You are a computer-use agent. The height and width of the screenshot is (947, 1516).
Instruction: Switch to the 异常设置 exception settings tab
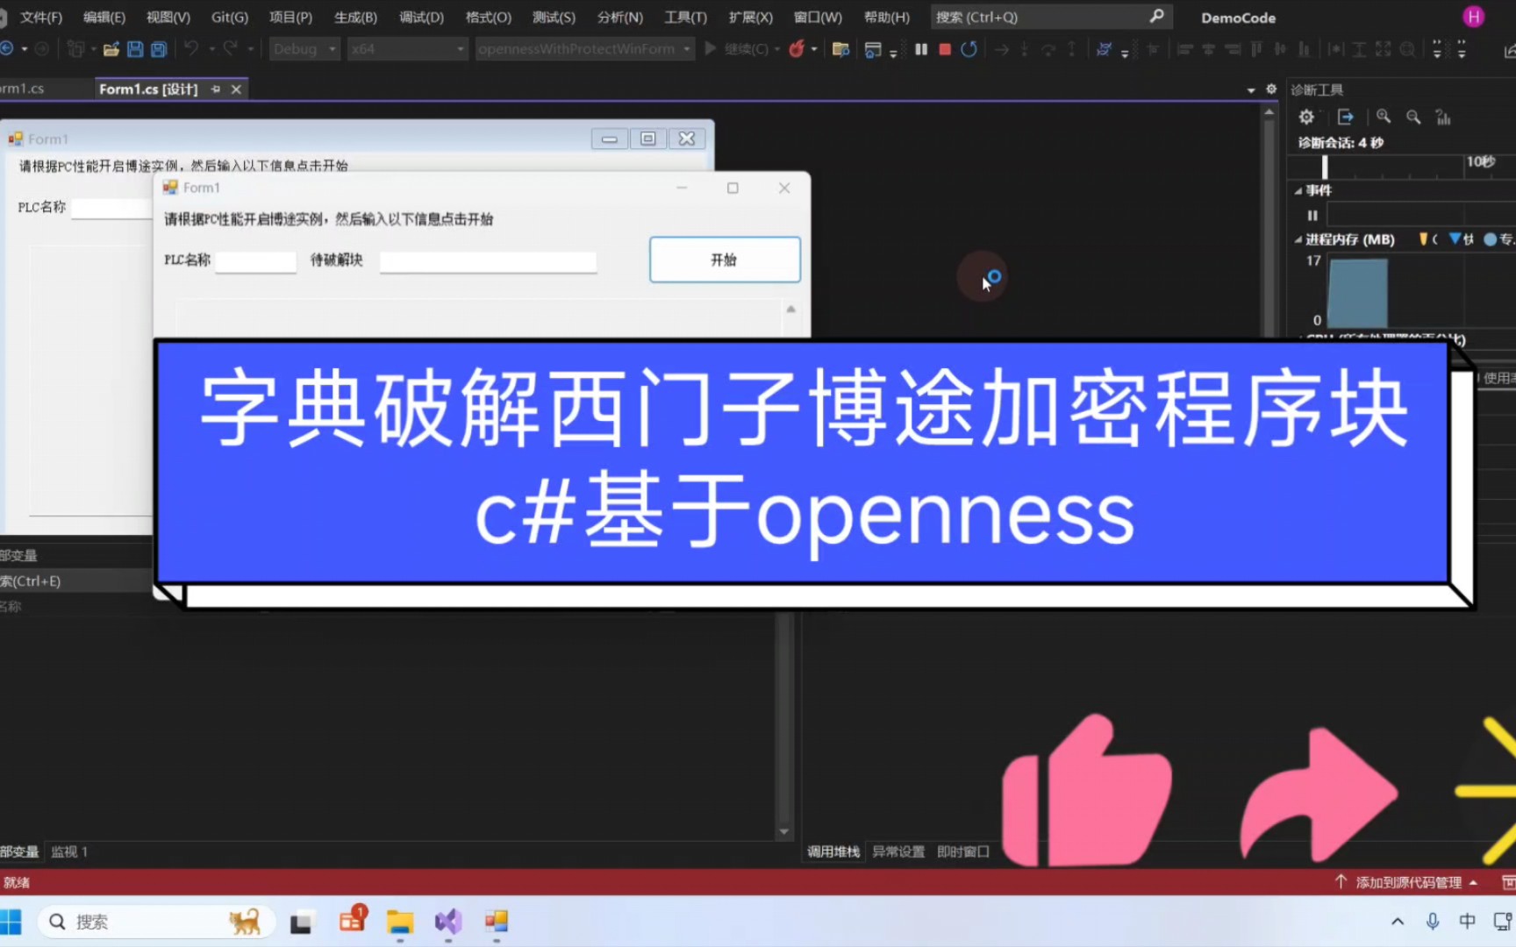(898, 851)
